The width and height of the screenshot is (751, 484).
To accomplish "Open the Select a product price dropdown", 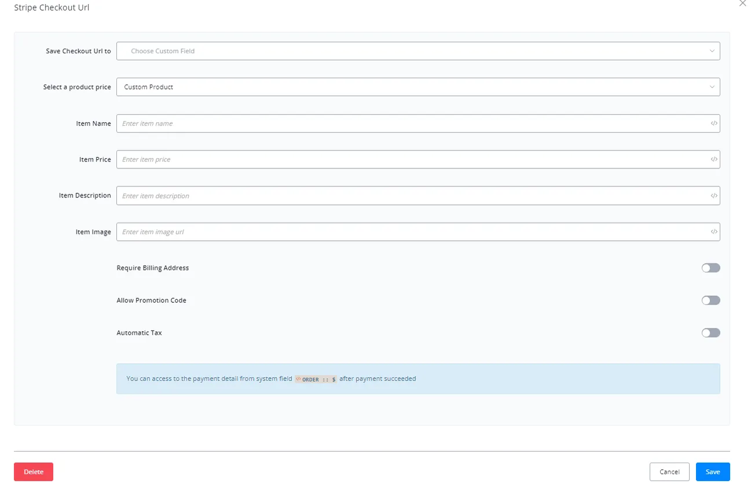I will pyautogui.click(x=418, y=87).
